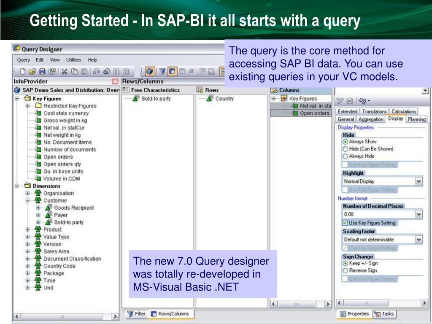
Task: Click the Paste toolbar icon
Action: tap(84, 72)
